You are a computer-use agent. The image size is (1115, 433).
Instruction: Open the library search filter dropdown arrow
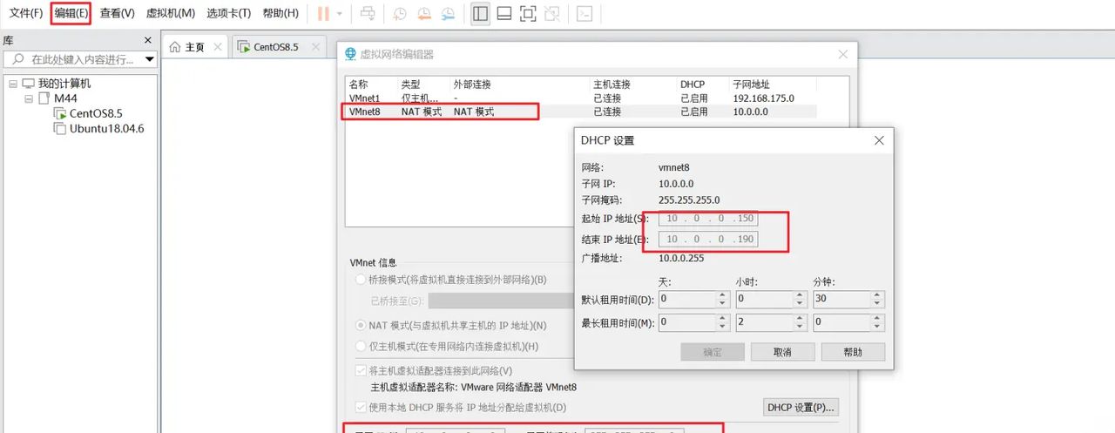[150, 60]
